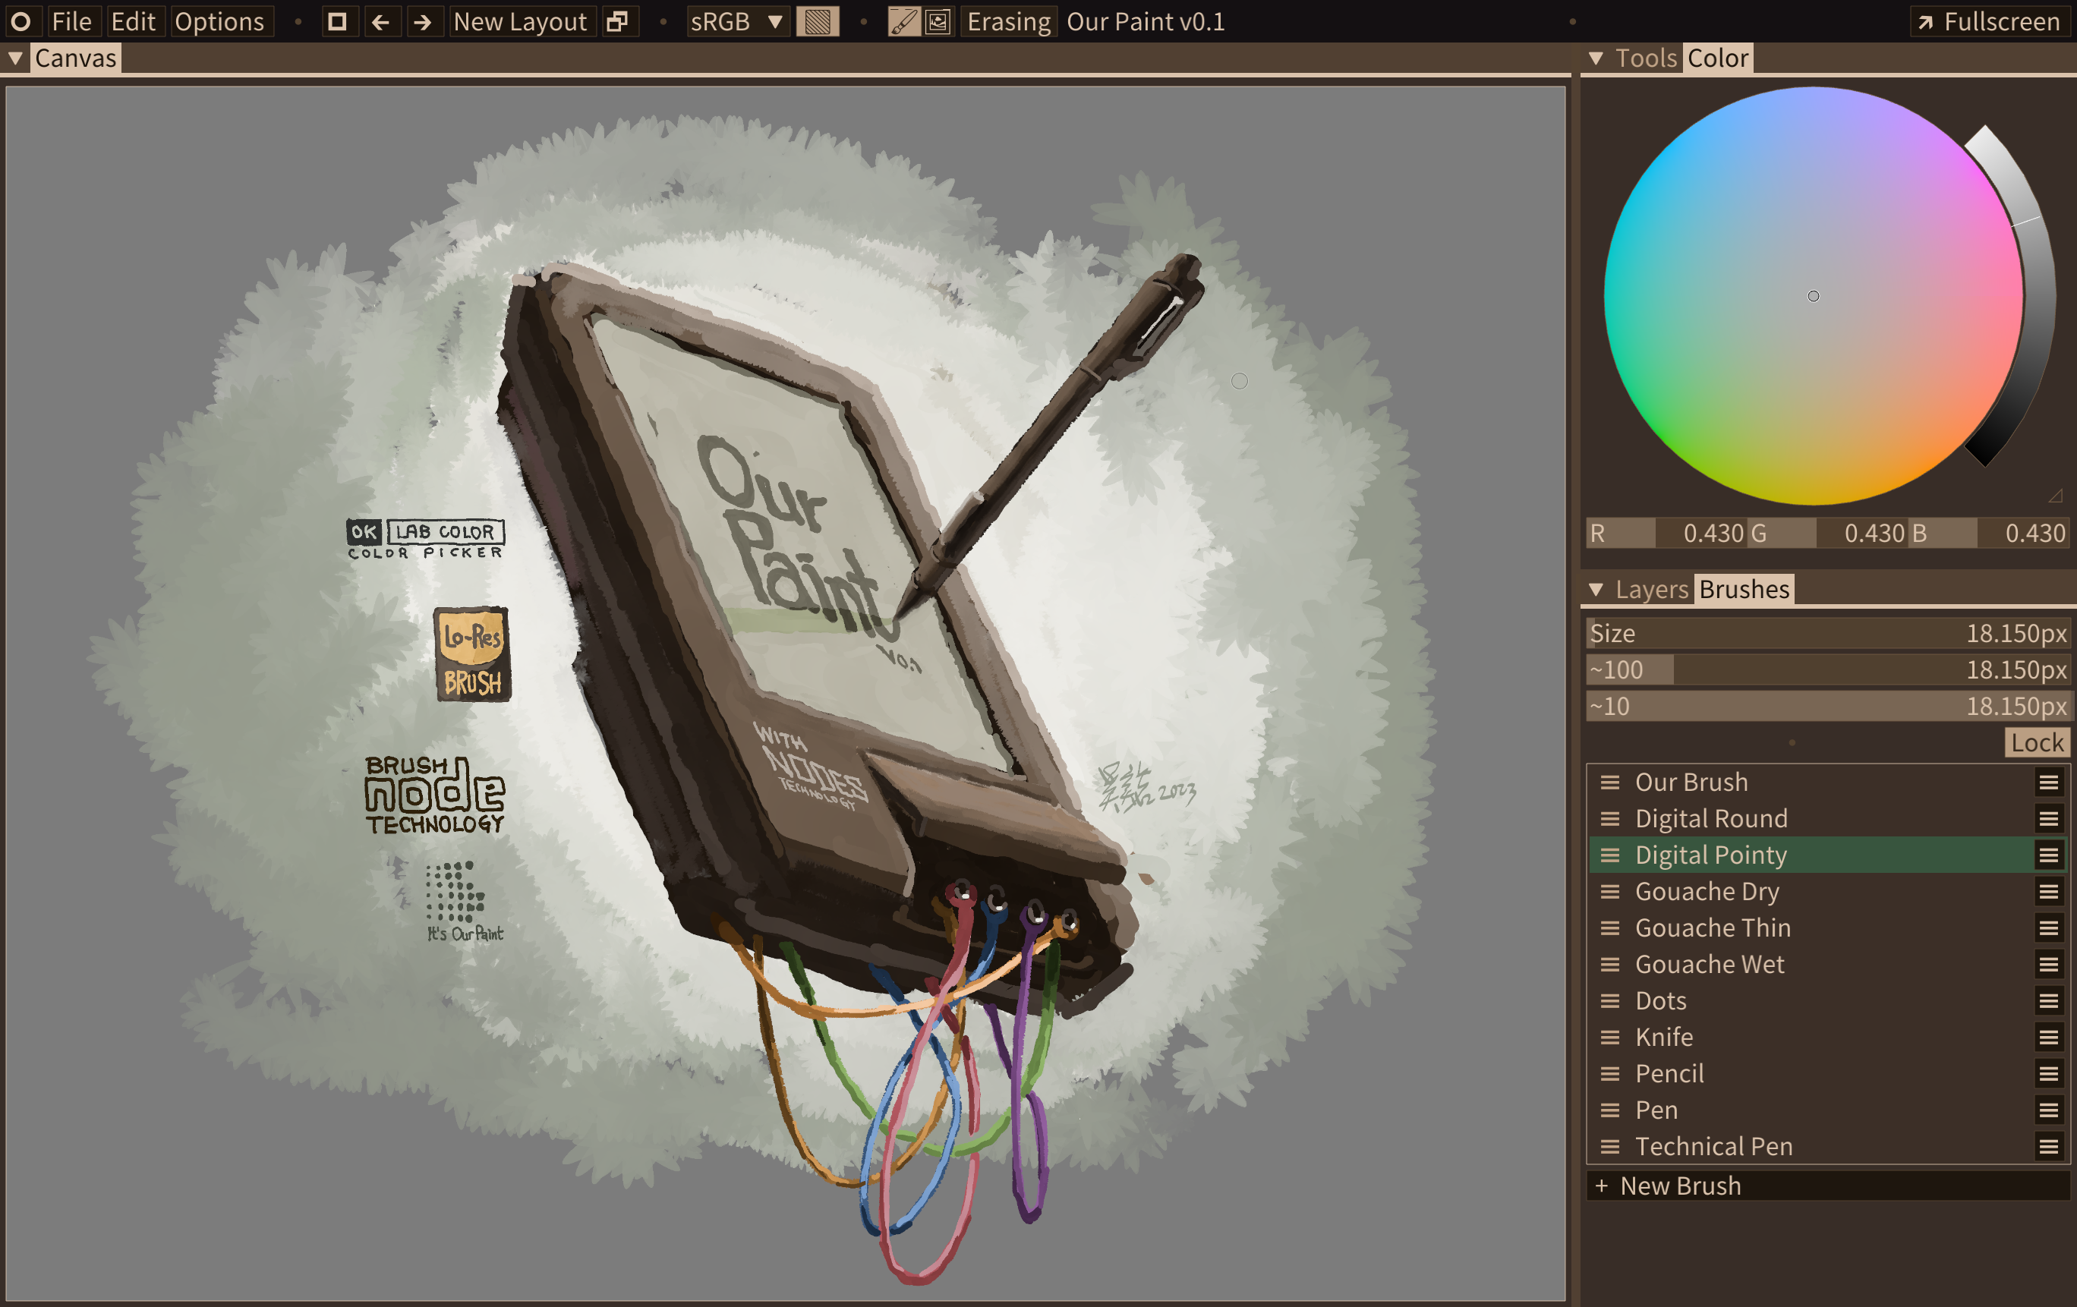This screenshot has height=1307, width=2077.
Task: Click the duplicate windows icon
Action: pyautogui.click(x=616, y=20)
